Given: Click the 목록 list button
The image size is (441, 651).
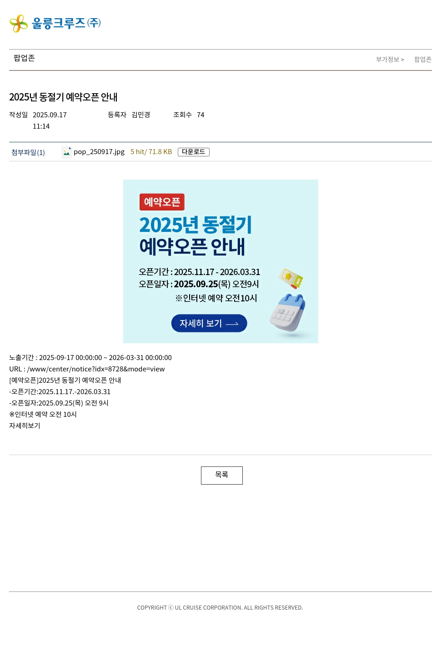Looking at the screenshot, I should click(x=222, y=476).
